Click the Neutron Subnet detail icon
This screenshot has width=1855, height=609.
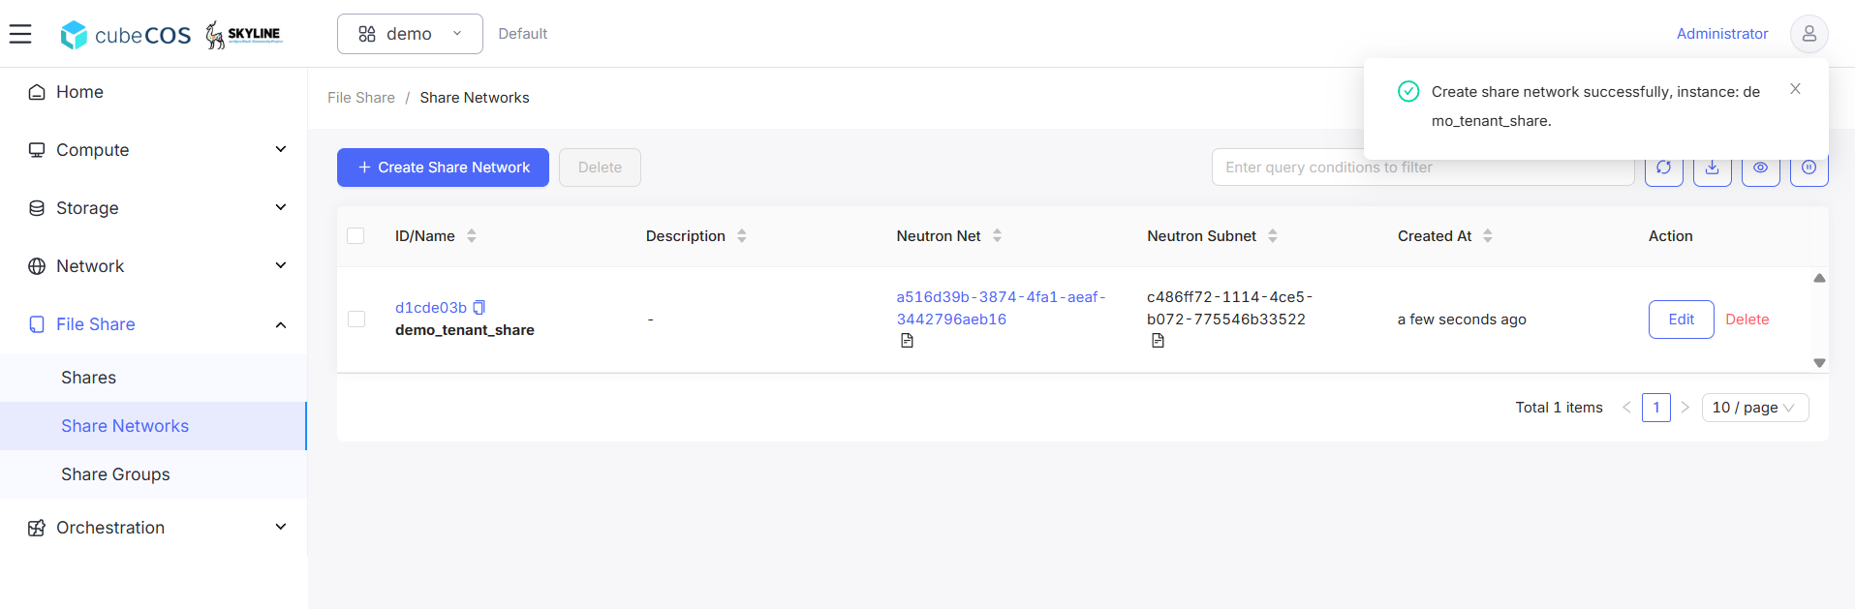tap(1158, 341)
